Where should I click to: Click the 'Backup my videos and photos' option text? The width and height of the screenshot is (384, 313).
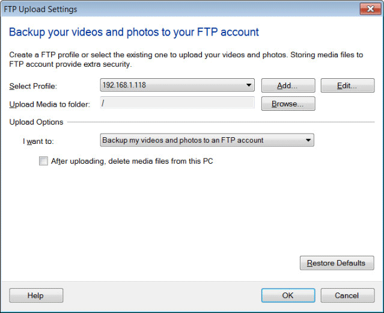183,140
